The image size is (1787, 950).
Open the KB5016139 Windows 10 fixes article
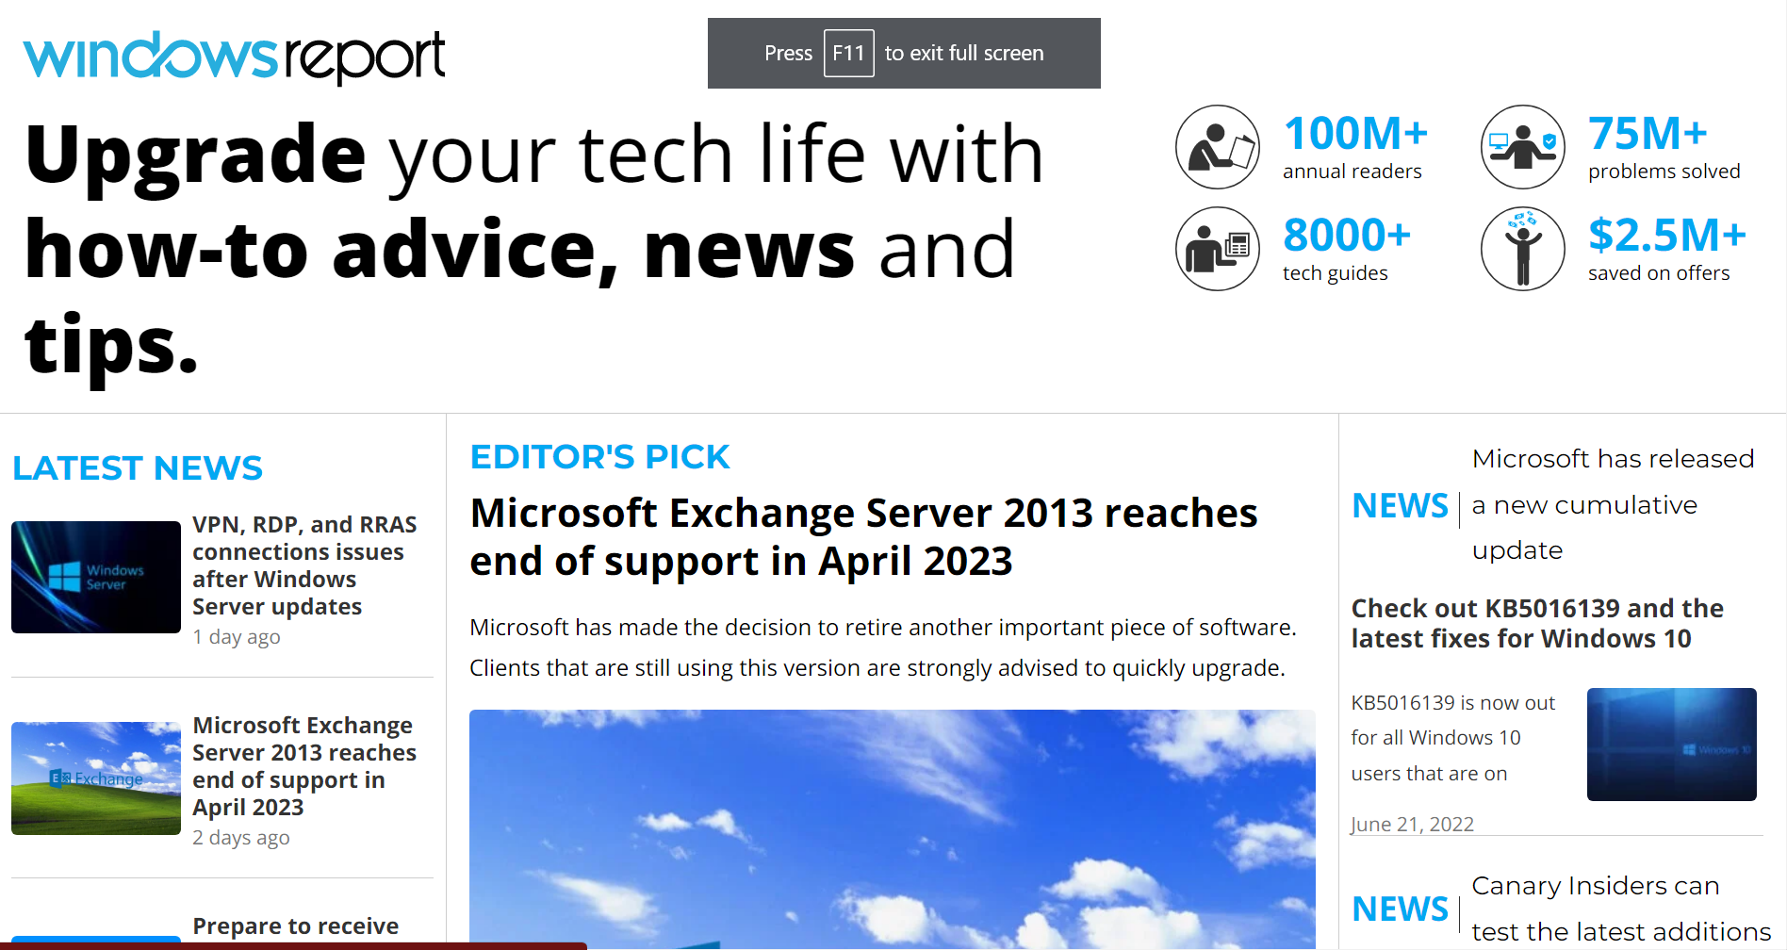[x=1537, y=623]
